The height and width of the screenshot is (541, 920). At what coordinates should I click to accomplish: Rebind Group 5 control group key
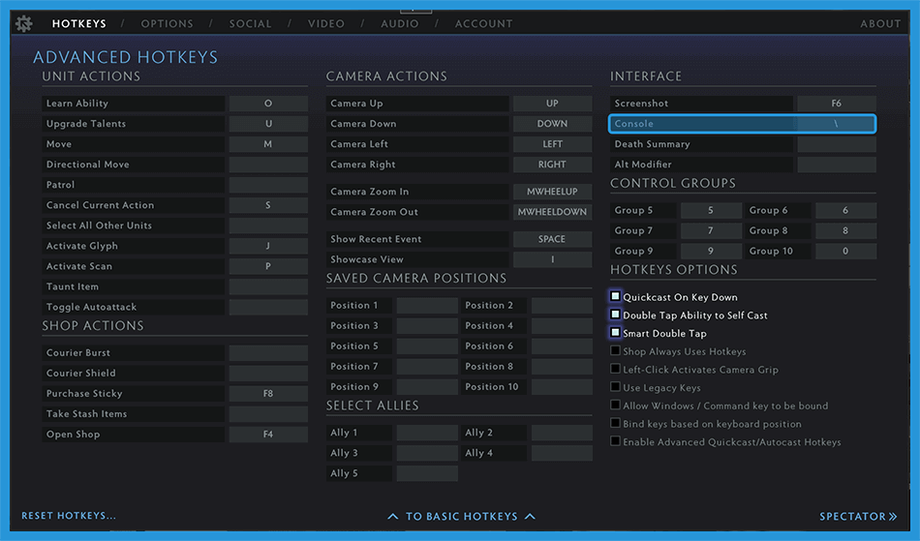tap(711, 210)
